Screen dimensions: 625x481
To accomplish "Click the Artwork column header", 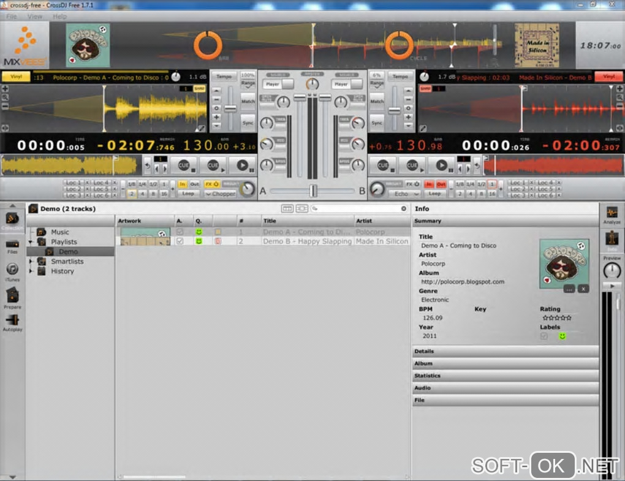I will [x=145, y=221].
